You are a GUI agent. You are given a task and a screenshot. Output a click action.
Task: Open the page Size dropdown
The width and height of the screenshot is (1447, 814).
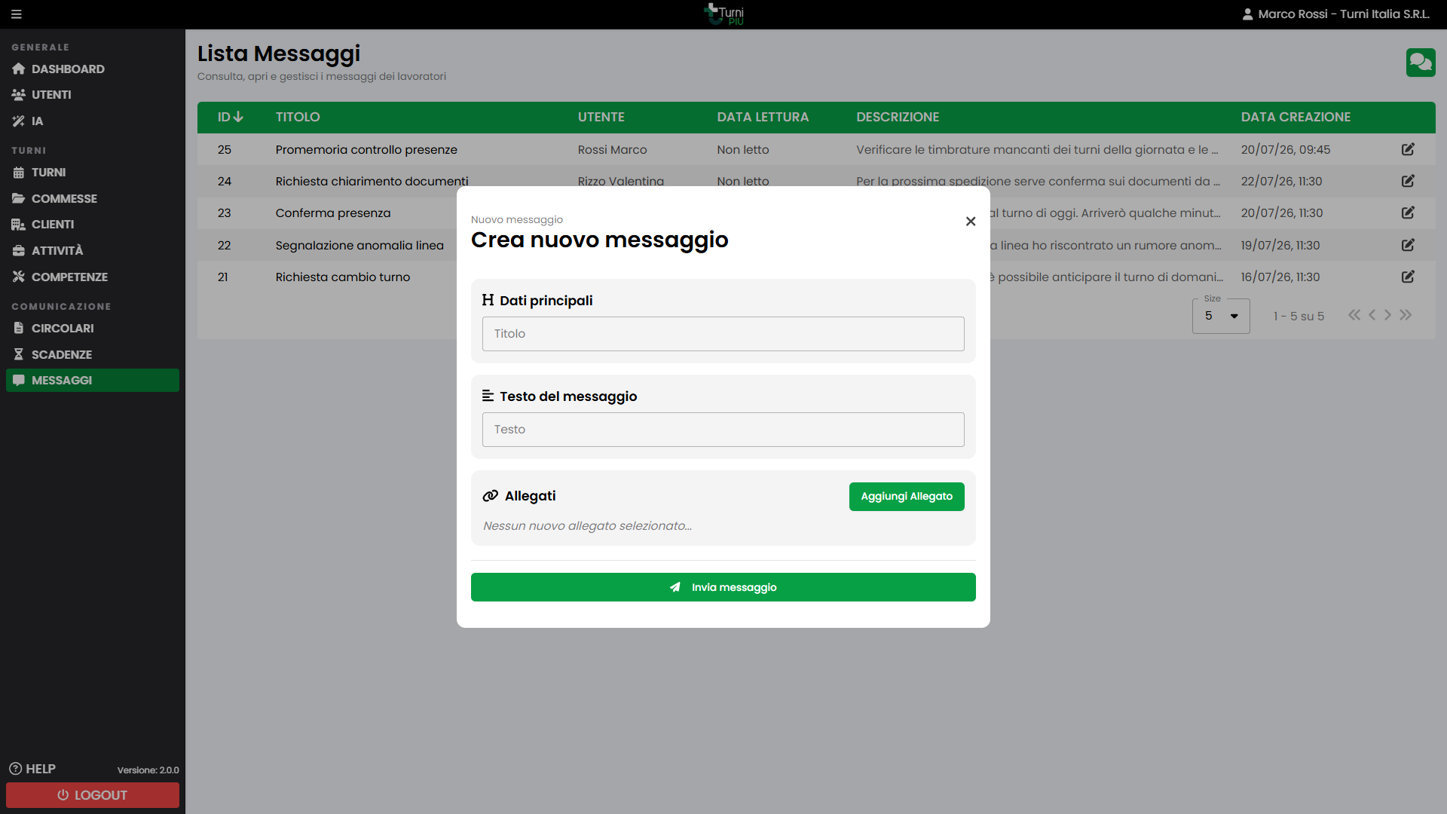(1221, 316)
